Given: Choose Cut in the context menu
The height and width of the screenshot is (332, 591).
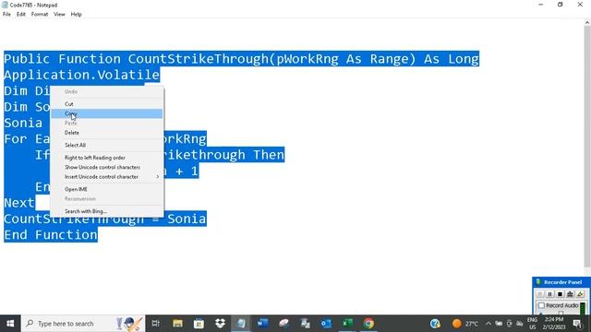Looking at the screenshot, I should (107, 104).
